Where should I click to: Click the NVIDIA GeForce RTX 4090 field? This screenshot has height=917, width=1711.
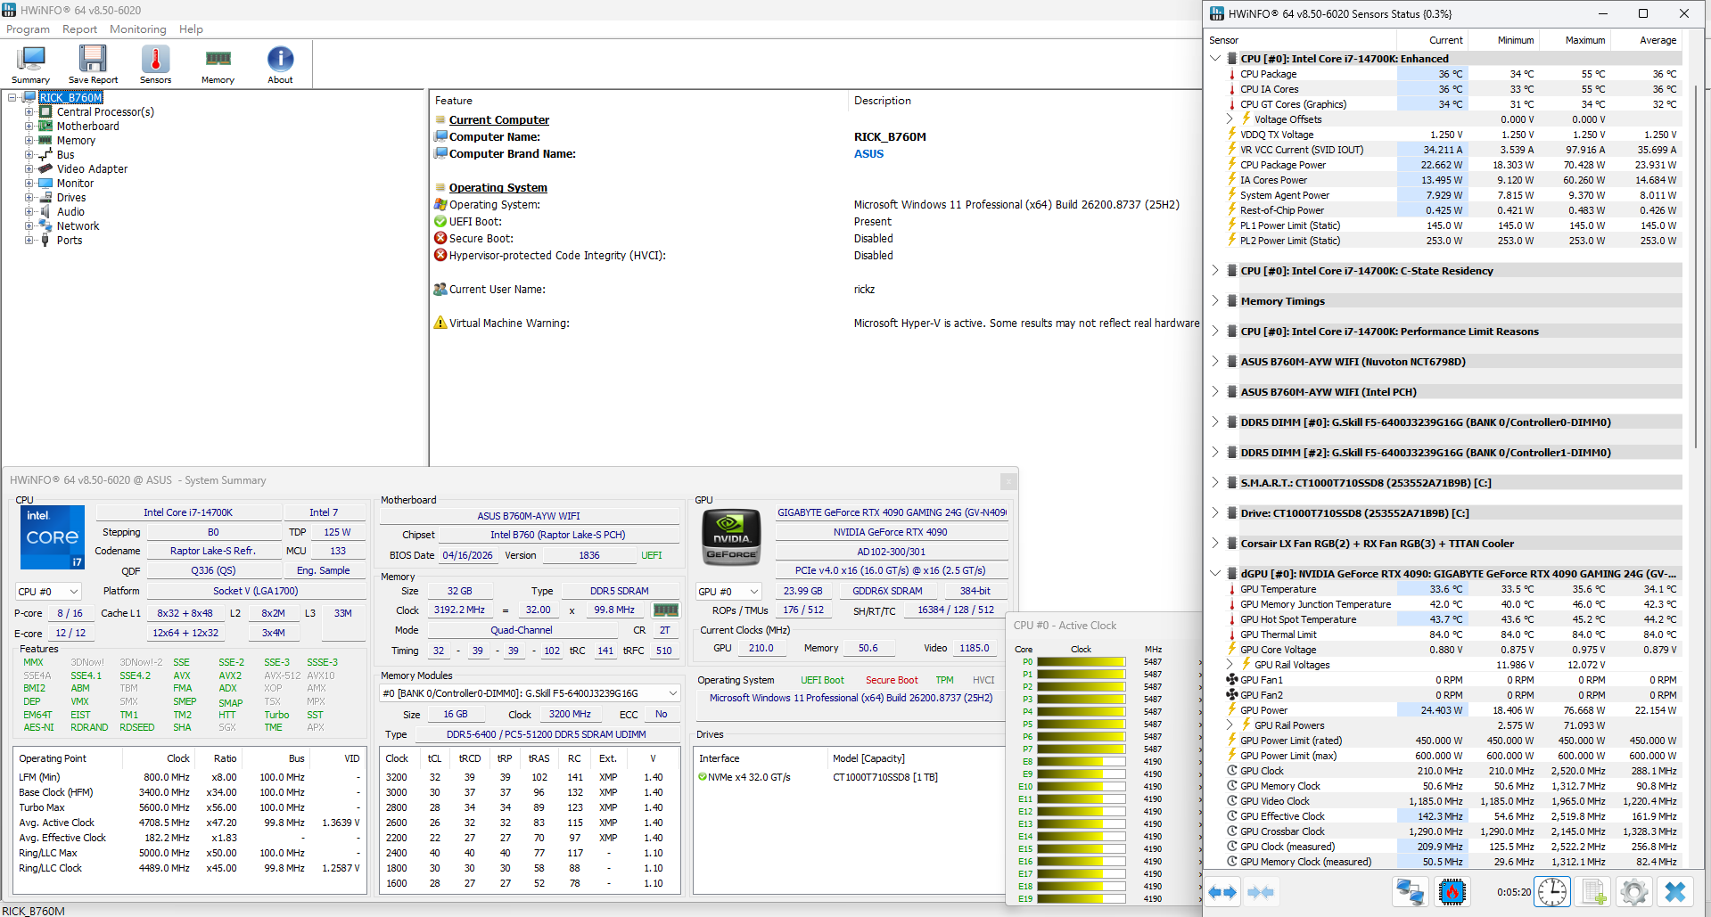click(x=891, y=533)
